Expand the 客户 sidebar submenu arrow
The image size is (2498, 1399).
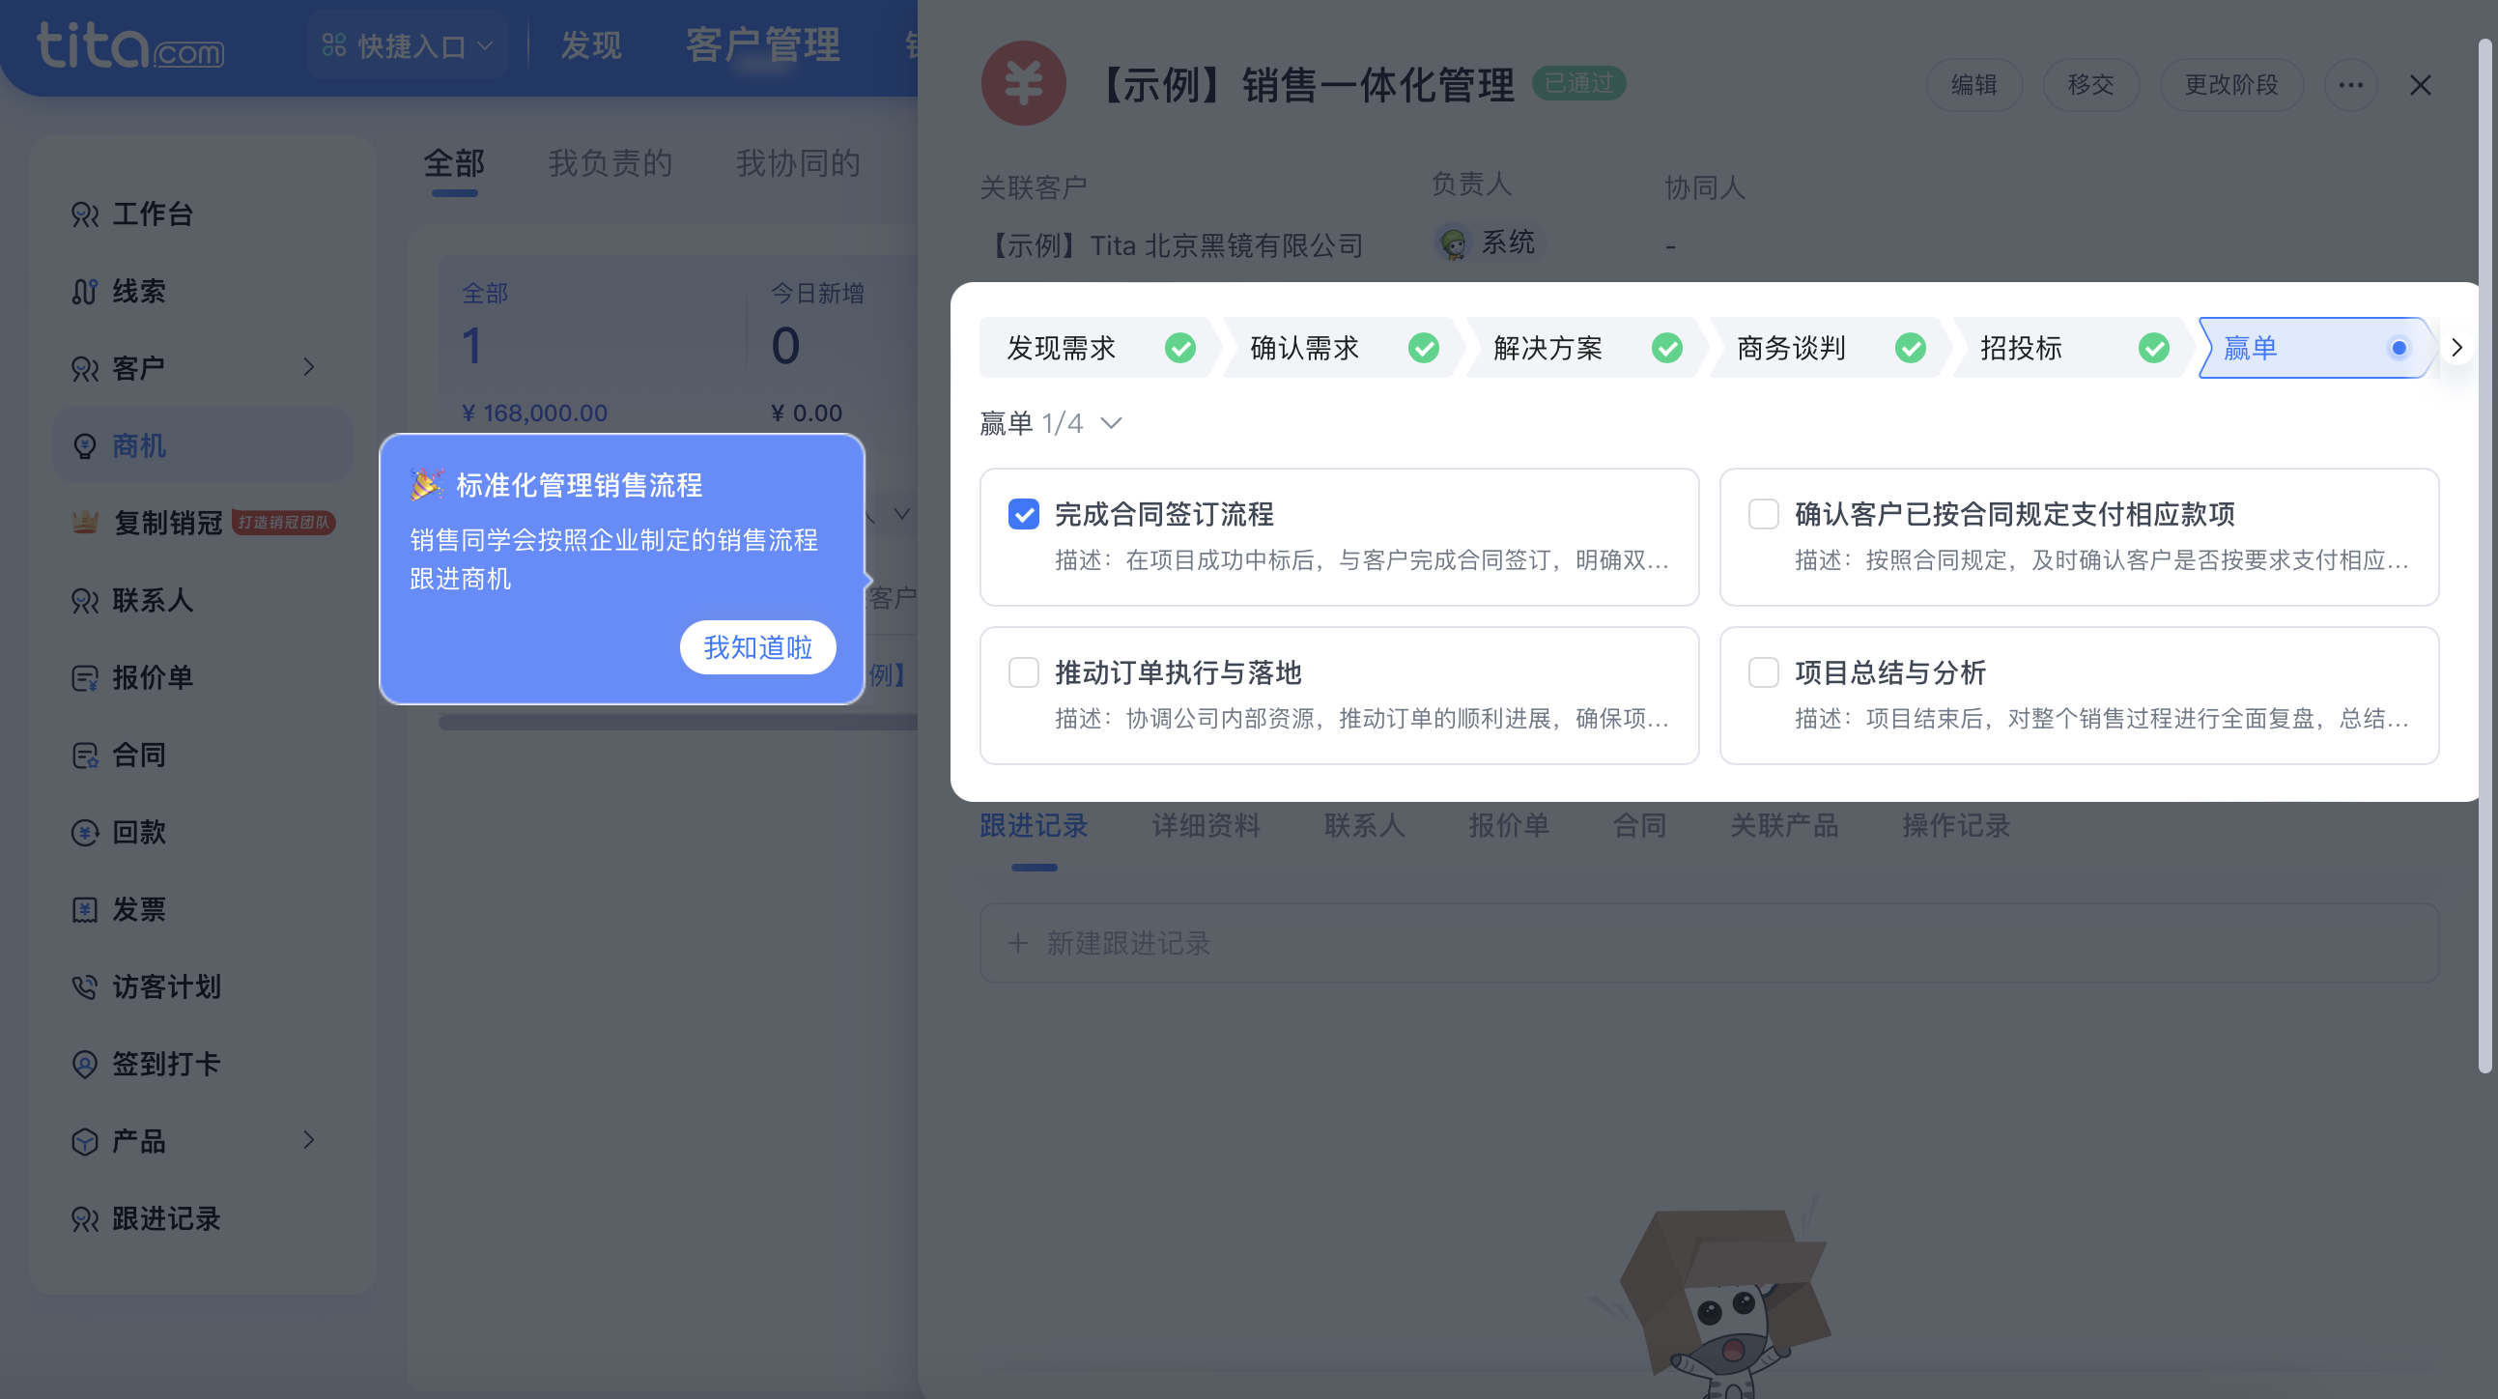(x=308, y=367)
